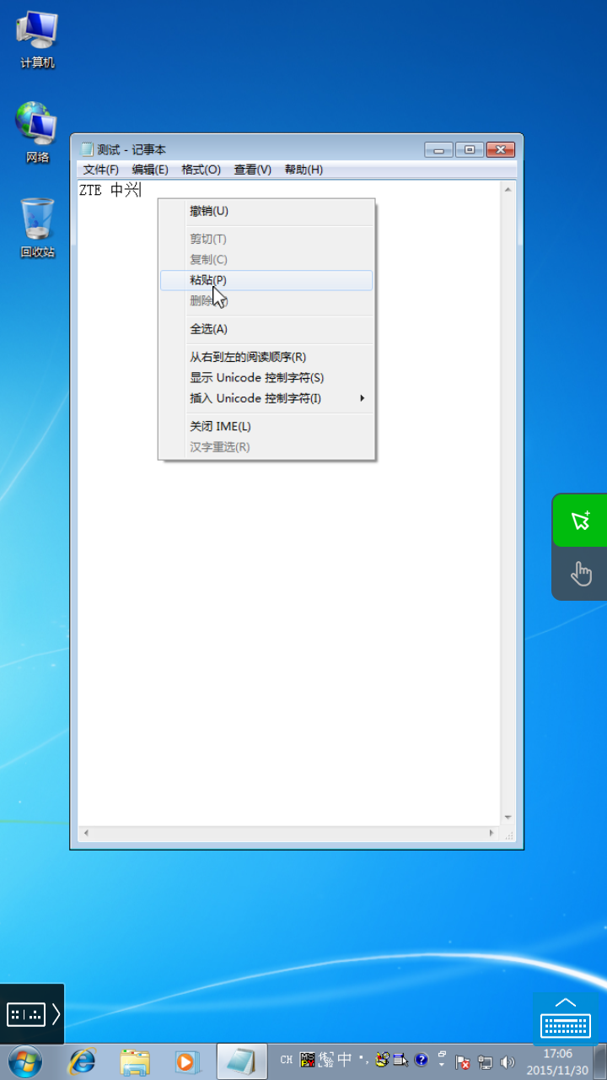Select 从右到左的阅读顺序(R) option
The width and height of the screenshot is (607, 1080).
click(266, 357)
